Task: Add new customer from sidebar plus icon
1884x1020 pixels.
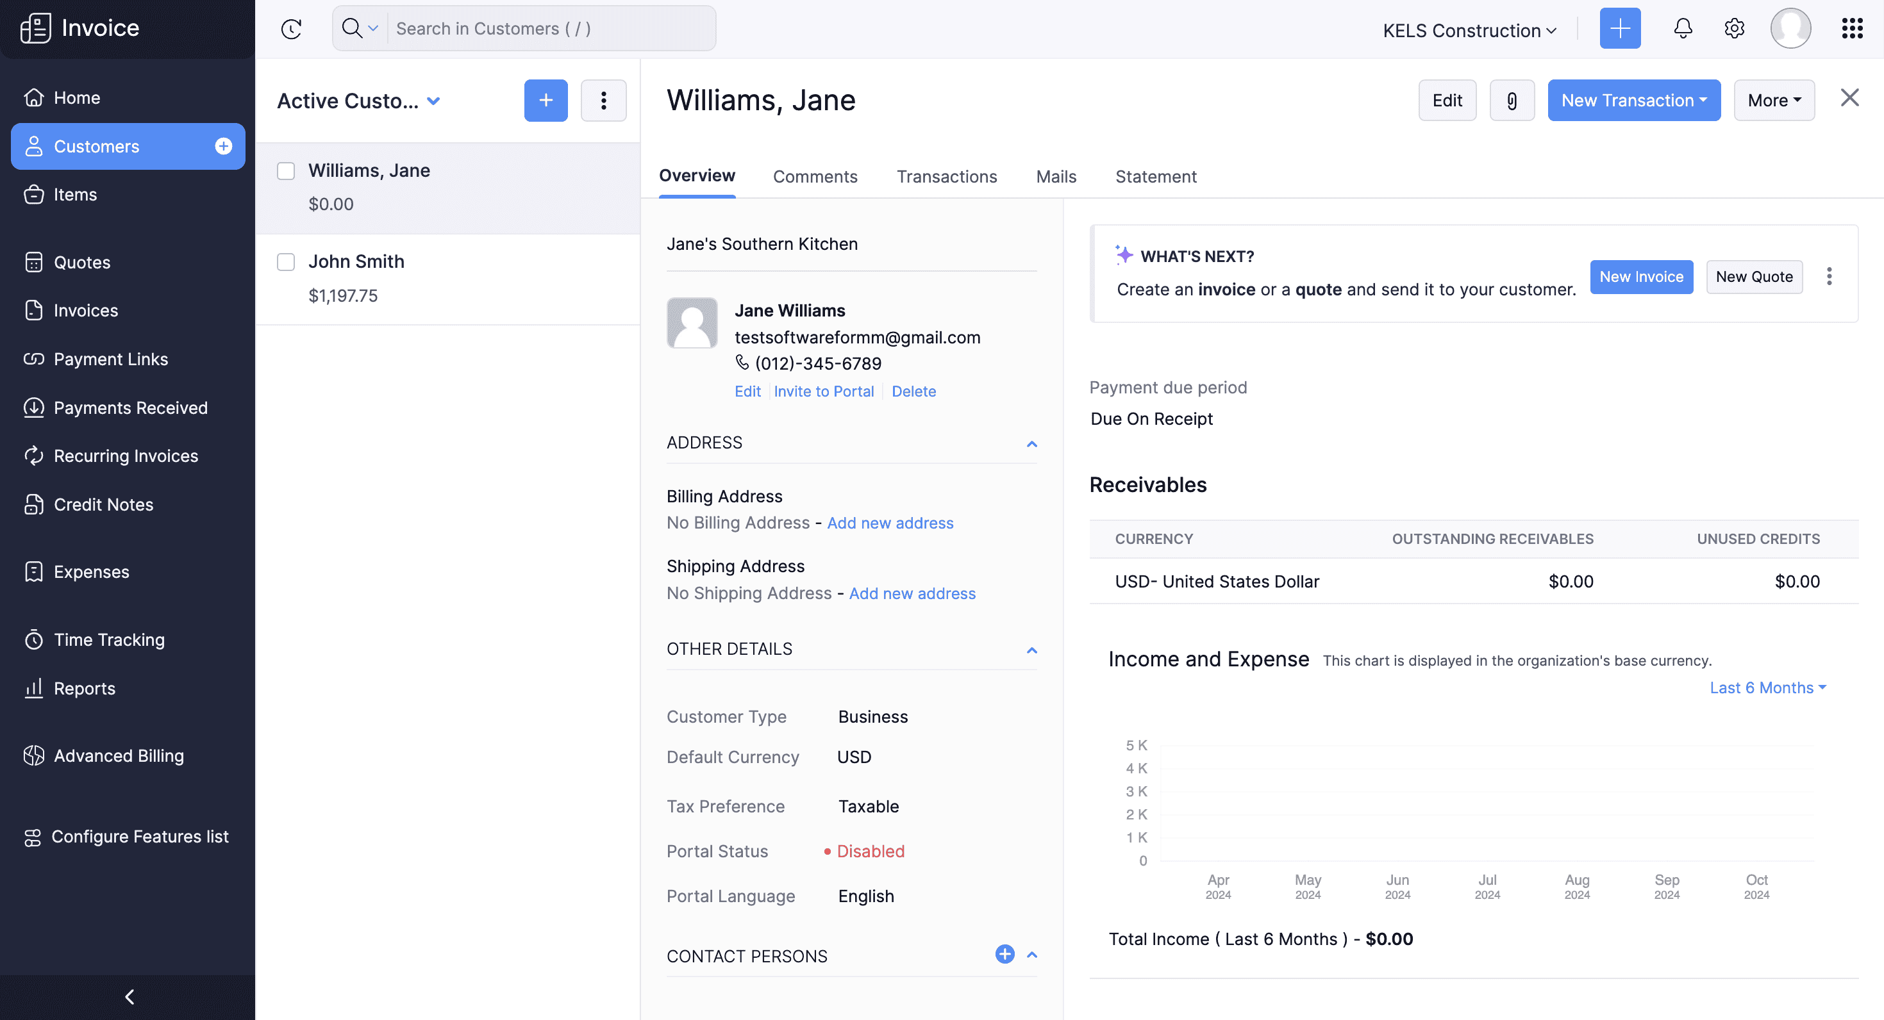Action: tap(223, 146)
